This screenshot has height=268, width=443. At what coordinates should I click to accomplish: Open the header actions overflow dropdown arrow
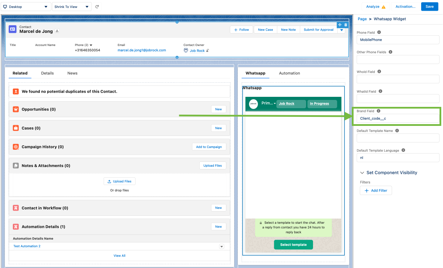click(342, 30)
